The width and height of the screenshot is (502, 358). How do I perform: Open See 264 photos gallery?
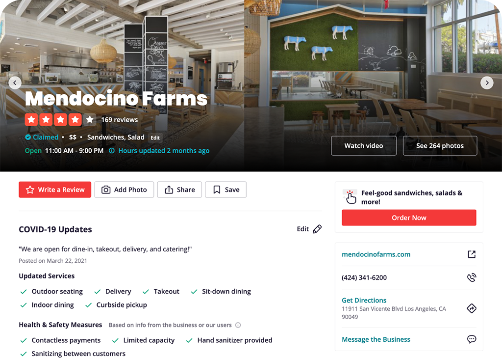(x=440, y=146)
